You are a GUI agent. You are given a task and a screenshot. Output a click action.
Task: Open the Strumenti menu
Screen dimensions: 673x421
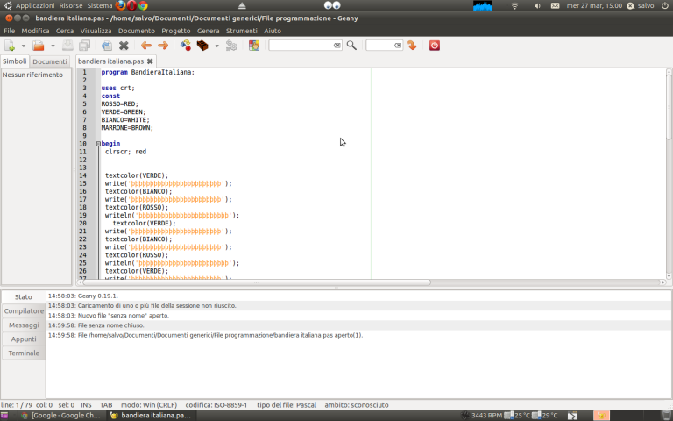pos(242,31)
